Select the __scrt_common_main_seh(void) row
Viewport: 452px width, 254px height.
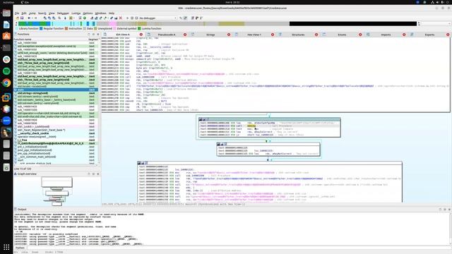pyautogui.click(x=56, y=157)
